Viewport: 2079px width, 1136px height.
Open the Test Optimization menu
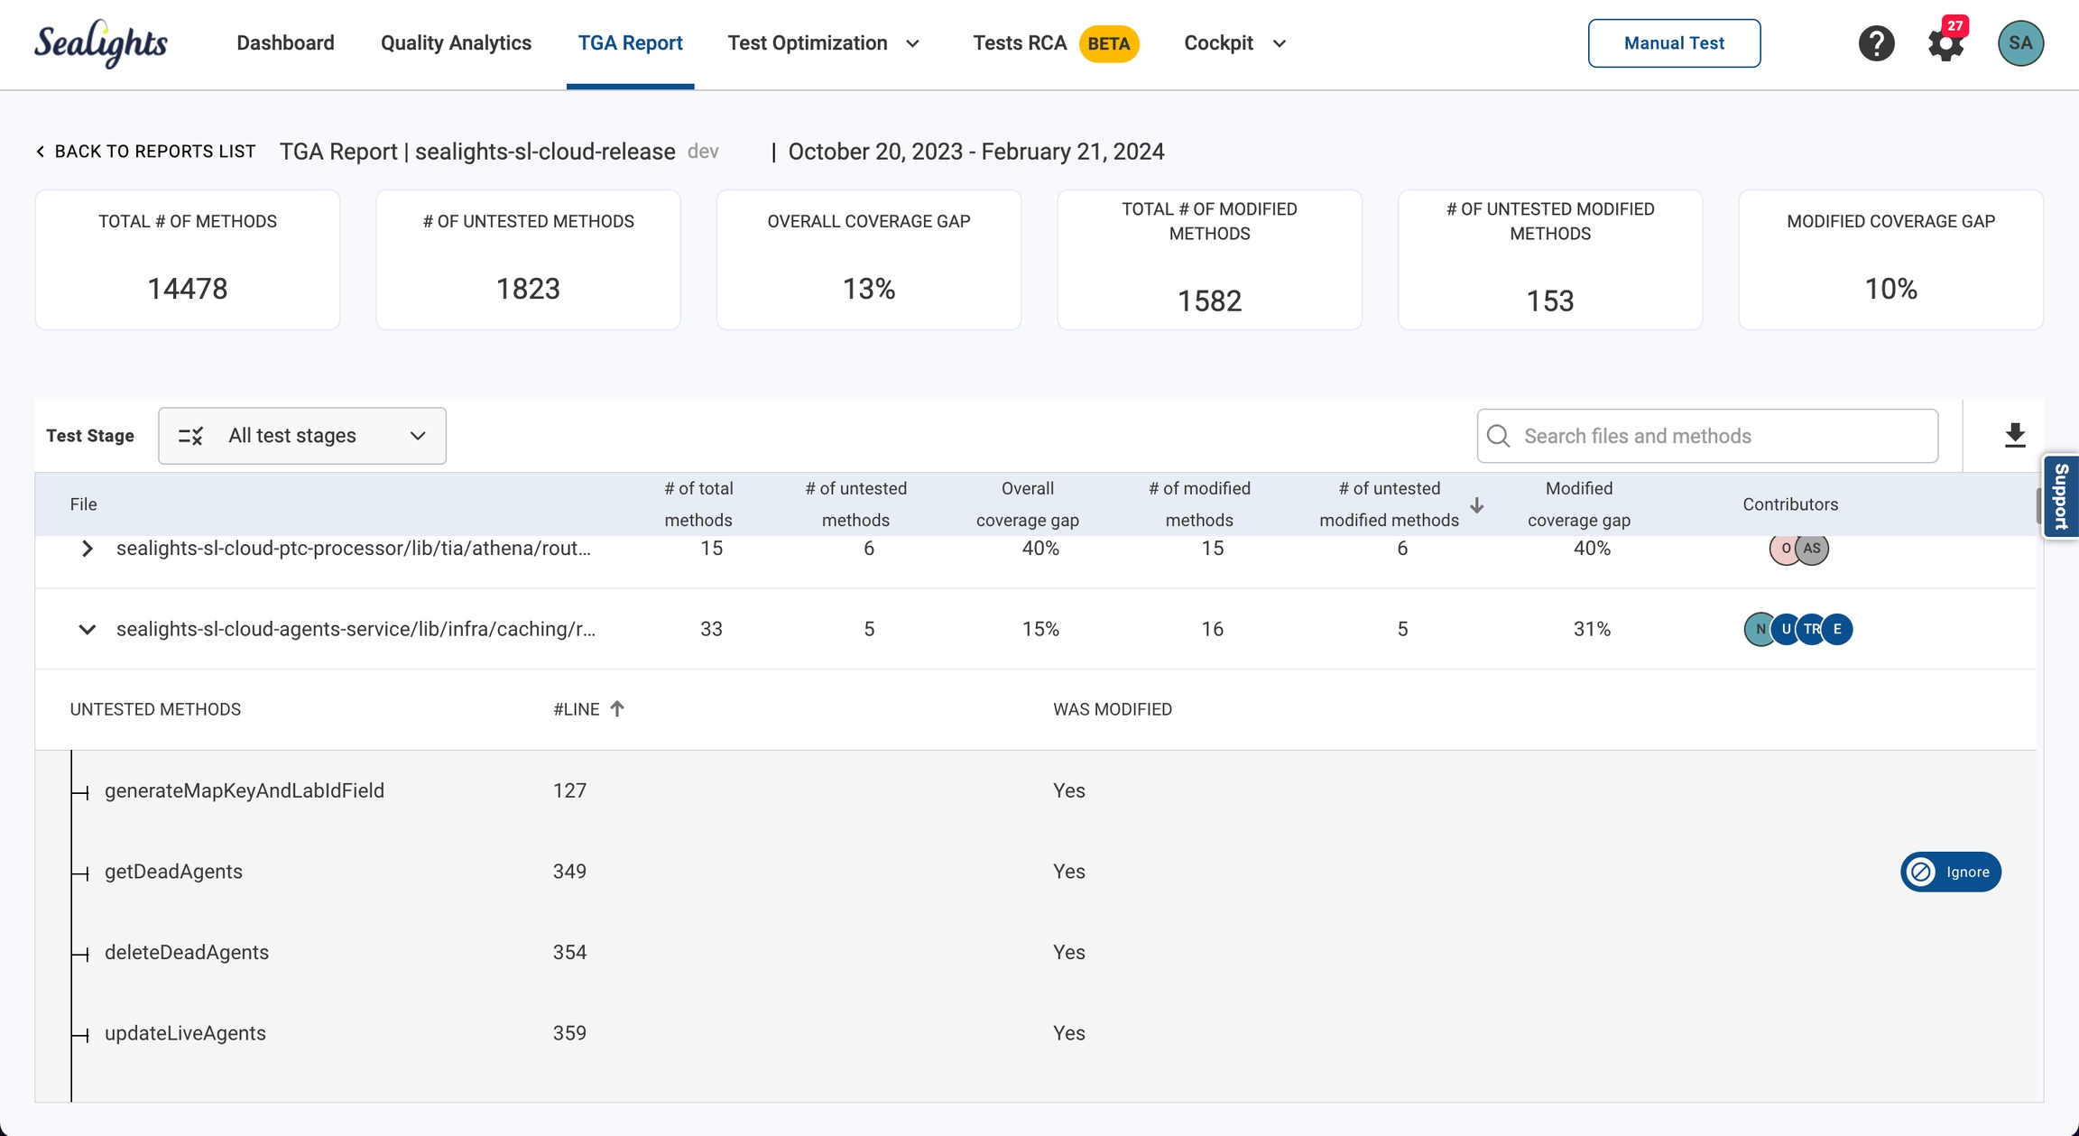click(x=823, y=43)
